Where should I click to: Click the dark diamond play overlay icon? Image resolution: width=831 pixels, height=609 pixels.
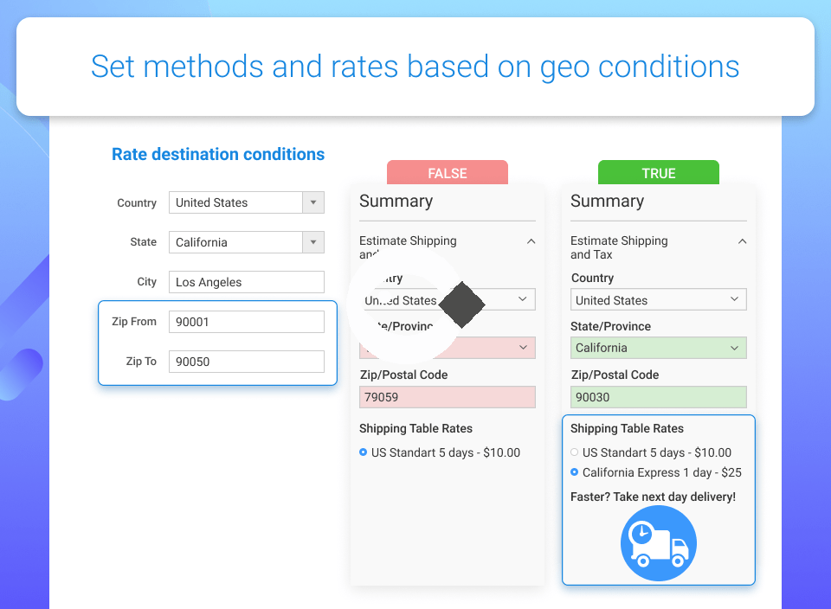462,304
